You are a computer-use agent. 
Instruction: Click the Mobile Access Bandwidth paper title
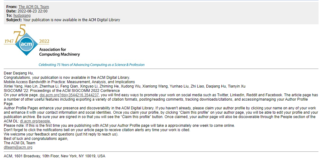click(x=69, y=82)
